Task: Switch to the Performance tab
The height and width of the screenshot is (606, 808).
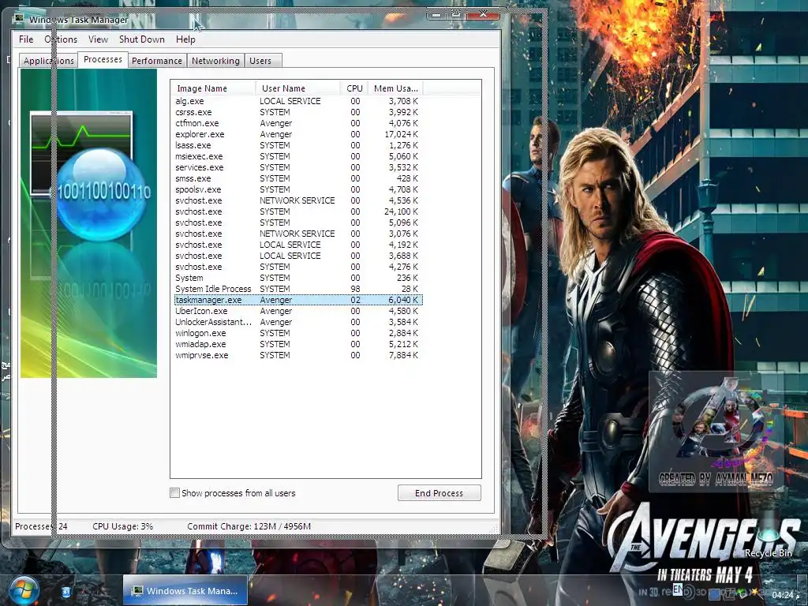Action: point(157,61)
